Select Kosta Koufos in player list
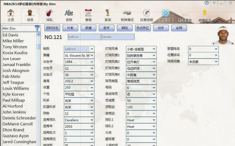235x146 pixels. pyautogui.click(x=15, y=53)
